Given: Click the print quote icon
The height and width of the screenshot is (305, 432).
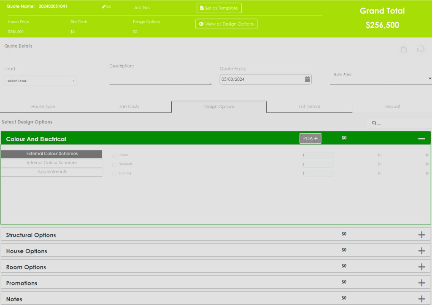Looking at the screenshot, I should click(421, 49).
